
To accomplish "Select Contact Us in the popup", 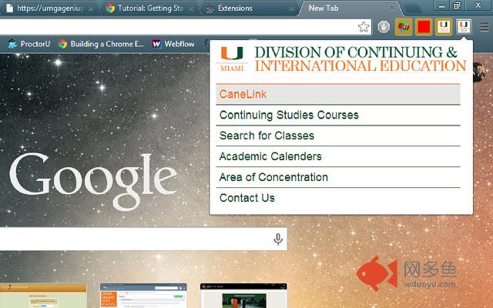I will pyautogui.click(x=338, y=198).
